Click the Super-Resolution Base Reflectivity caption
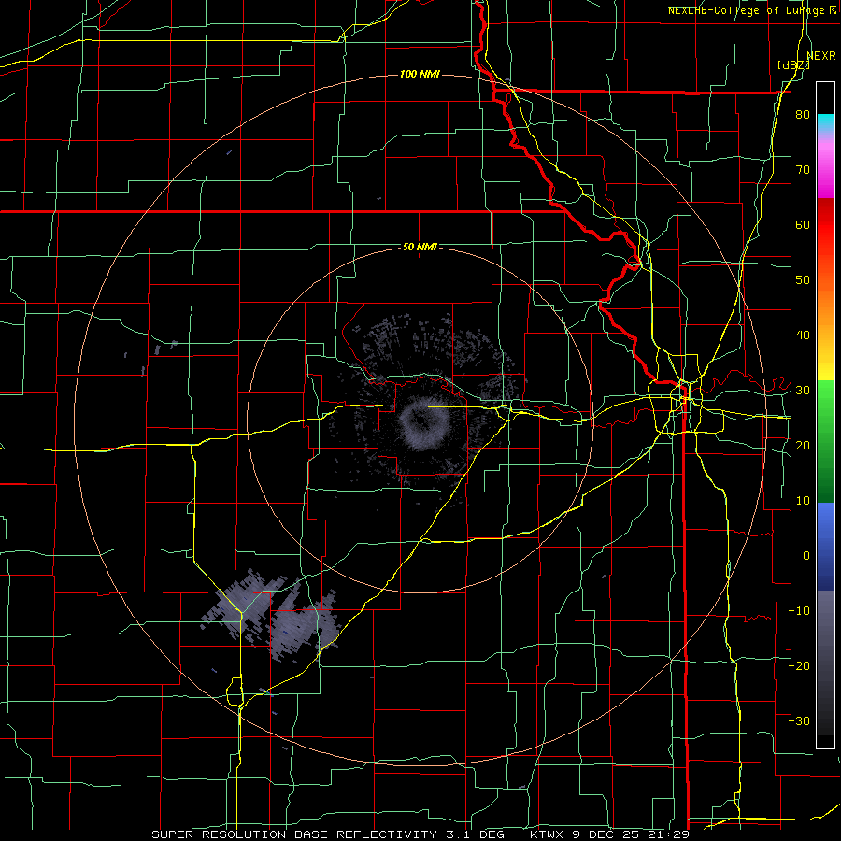841x841 pixels. pyautogui.click(x=420, y=834)
